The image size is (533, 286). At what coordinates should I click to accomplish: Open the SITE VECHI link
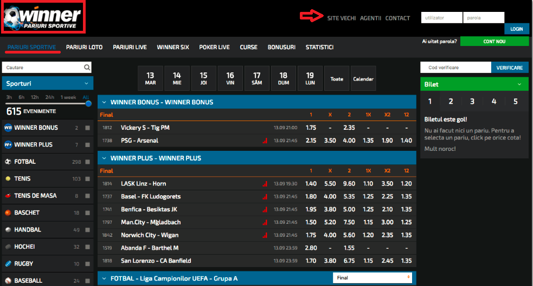[341, 18]
